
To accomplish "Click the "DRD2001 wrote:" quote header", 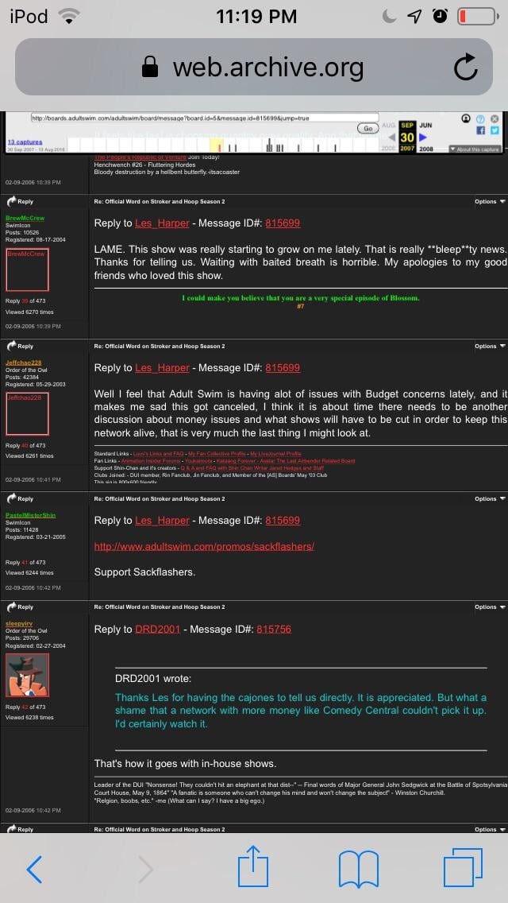I will click(153, 678).
